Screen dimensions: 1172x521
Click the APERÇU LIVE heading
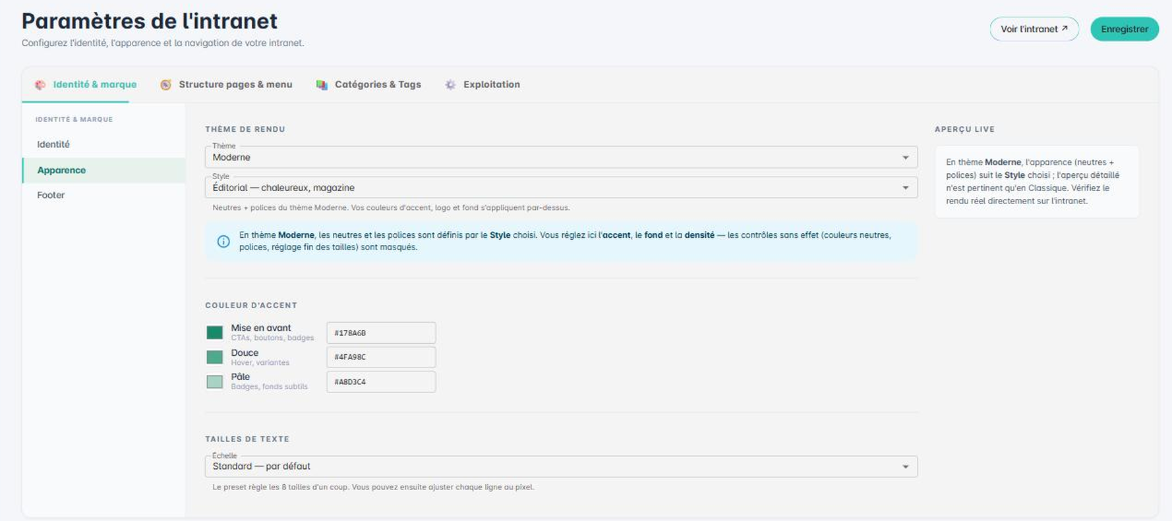coord(964,129)
